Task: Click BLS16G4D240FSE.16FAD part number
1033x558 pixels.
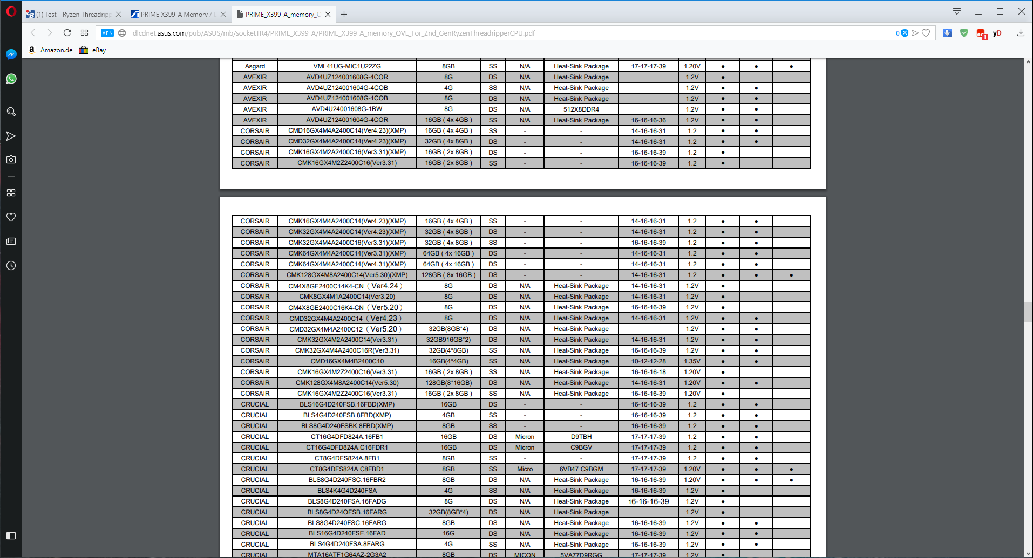Action: [347, 533]
